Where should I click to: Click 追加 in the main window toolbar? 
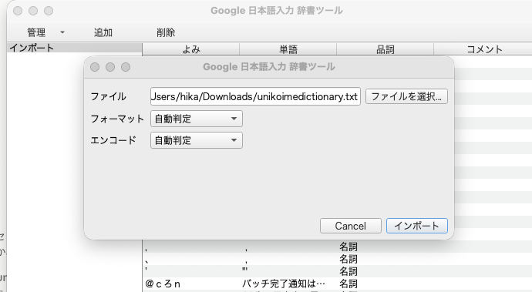point(103,32)
